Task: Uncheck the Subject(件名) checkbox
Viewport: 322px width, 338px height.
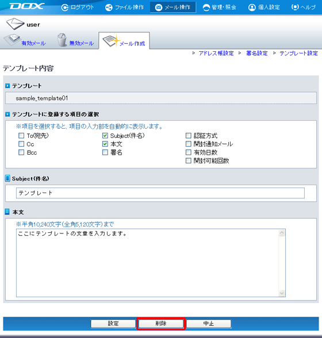Action: [x=105, y=136]
